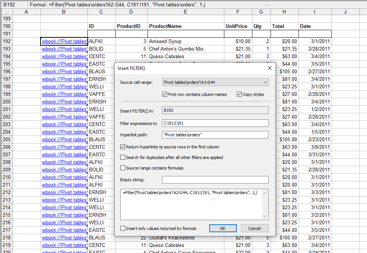Disable Return hyperlinks to source rows option

(x=123, y=147)
